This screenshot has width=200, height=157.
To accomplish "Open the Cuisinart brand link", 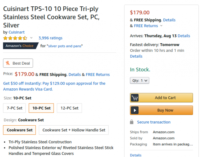I will [x=17, y=32].
